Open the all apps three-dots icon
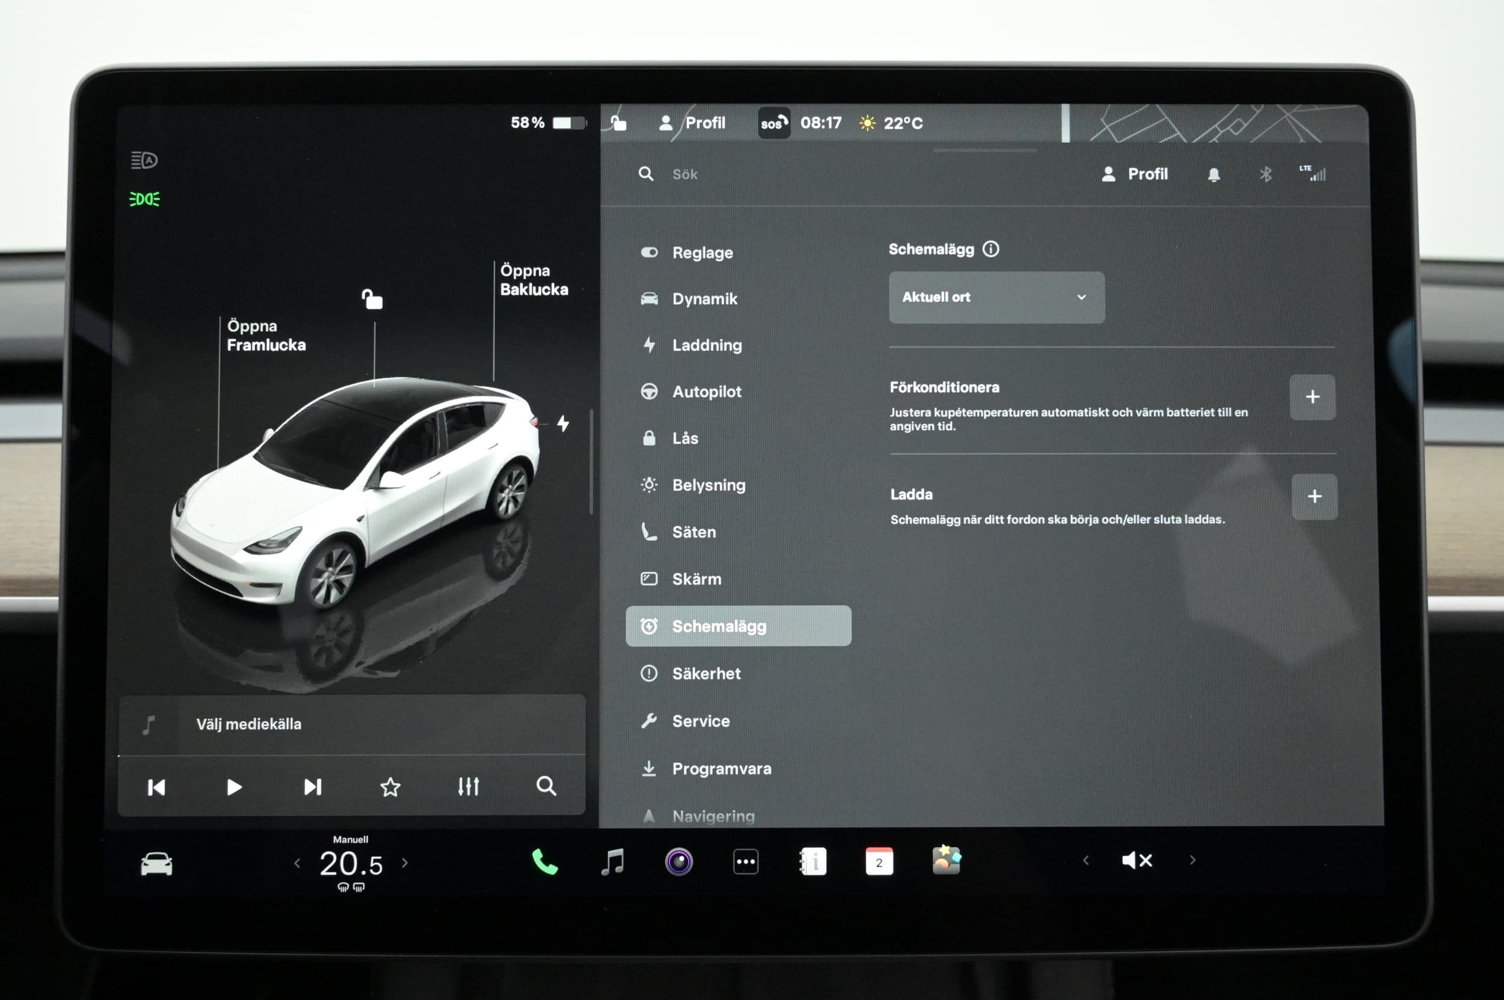The height and width of the screenshot is (1000, 1504). (x=745, y=862)
